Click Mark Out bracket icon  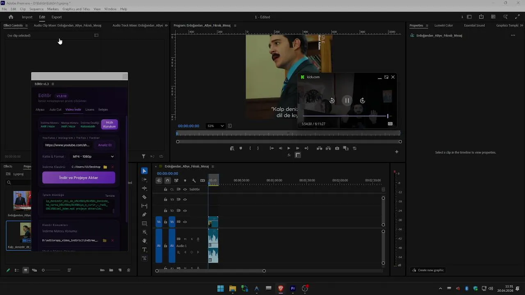click(258, 148)
